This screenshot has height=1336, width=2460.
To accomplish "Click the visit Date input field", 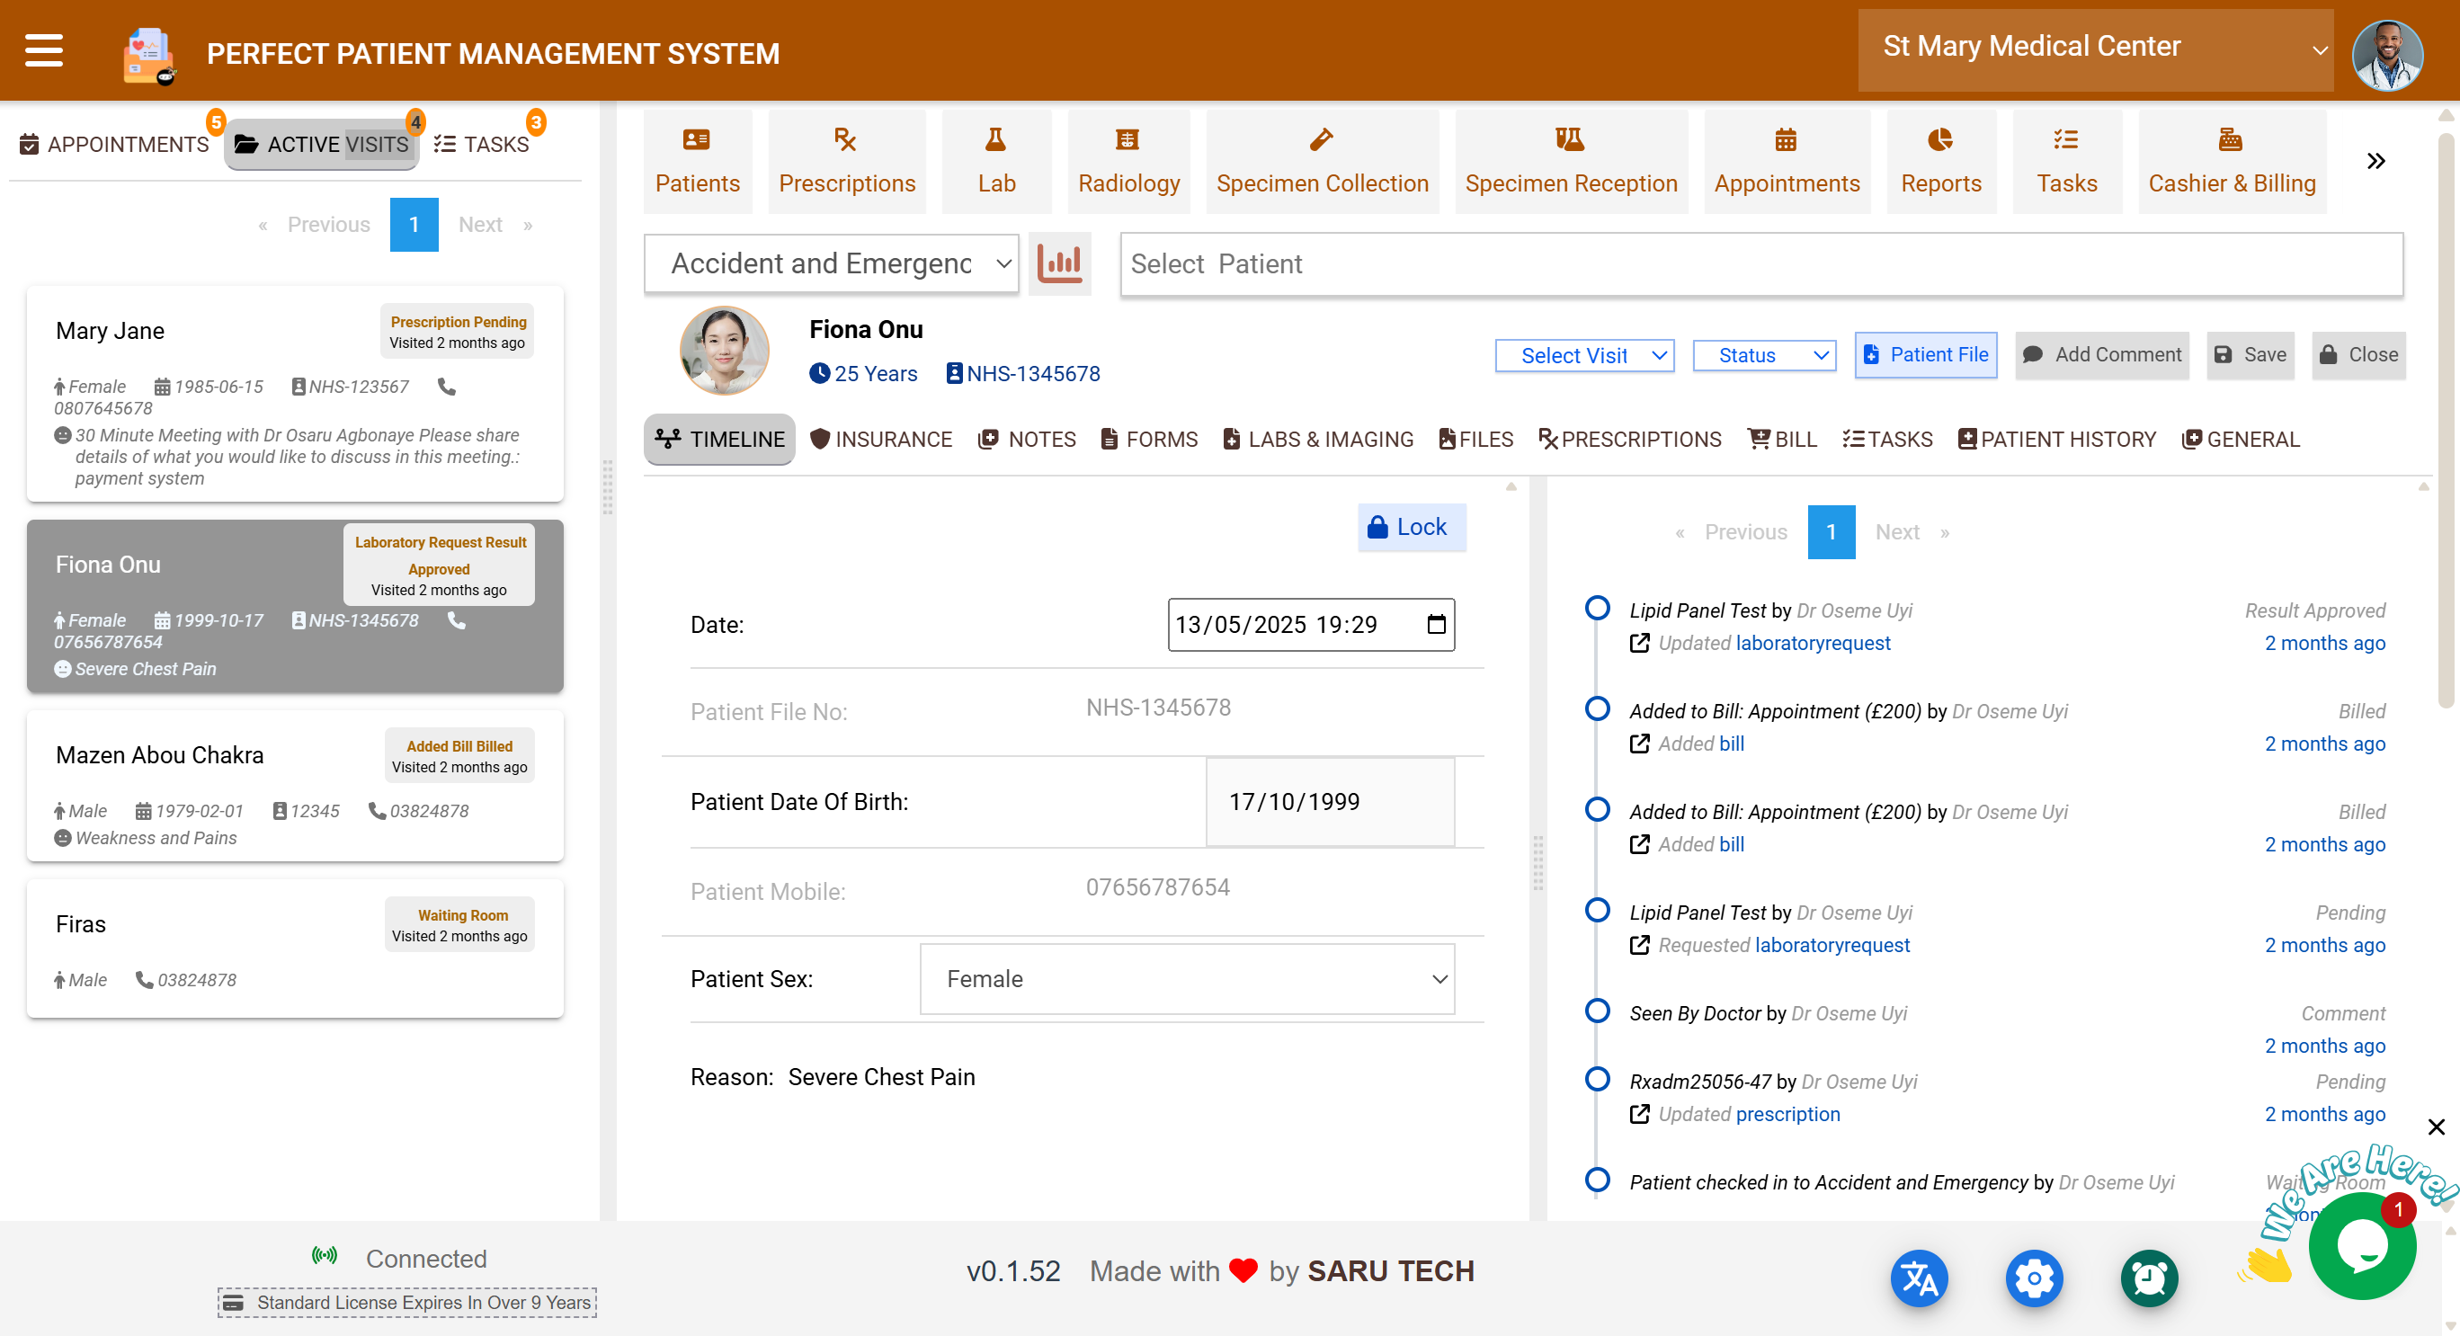I will [x=1310, y=625].
